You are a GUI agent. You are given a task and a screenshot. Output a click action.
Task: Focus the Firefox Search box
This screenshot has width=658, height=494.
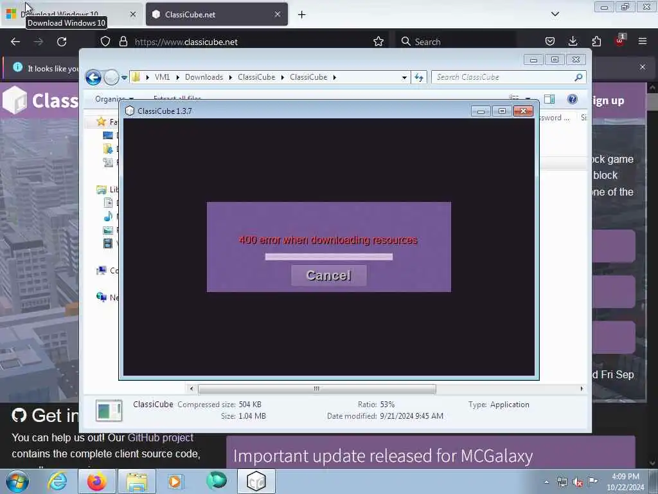tap(456, 42)
